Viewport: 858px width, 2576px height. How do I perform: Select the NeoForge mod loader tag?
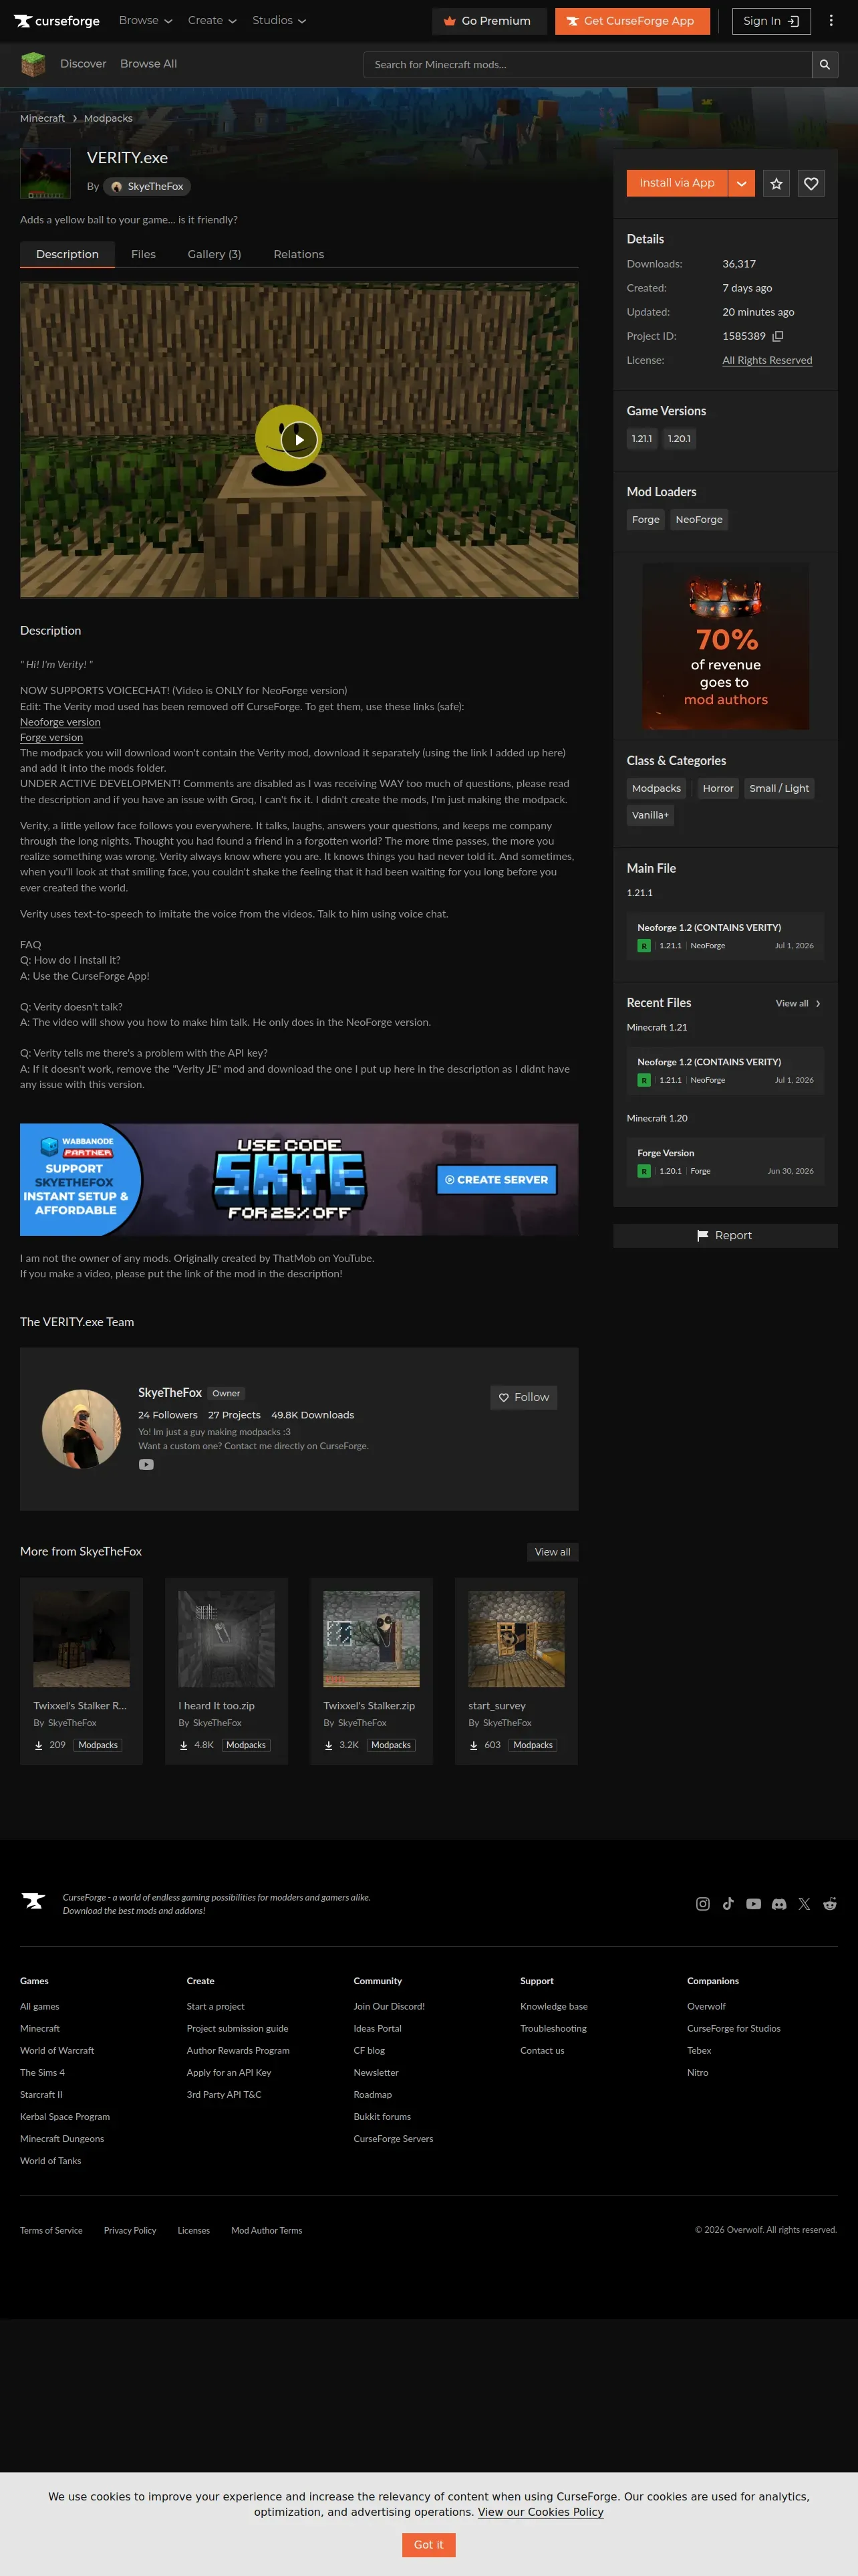click(x=699, y=520)
